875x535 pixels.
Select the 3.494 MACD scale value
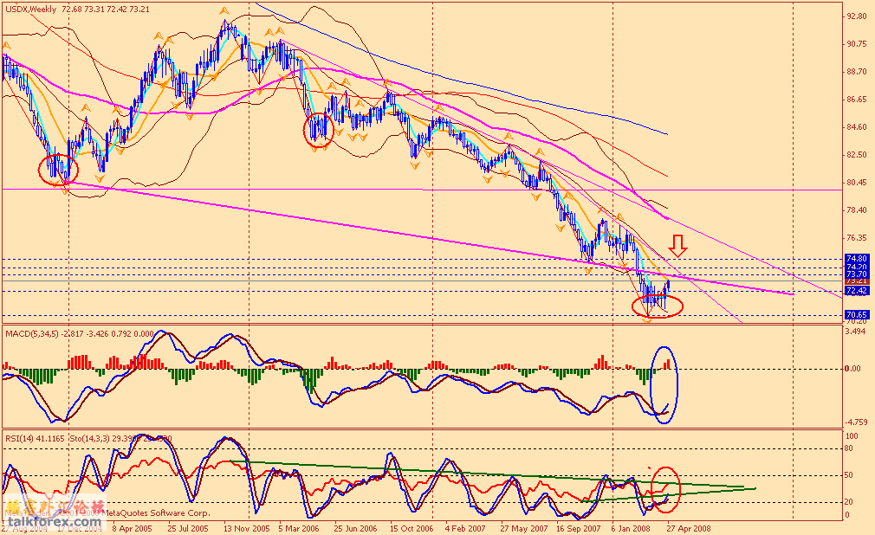tap(856, 332)
